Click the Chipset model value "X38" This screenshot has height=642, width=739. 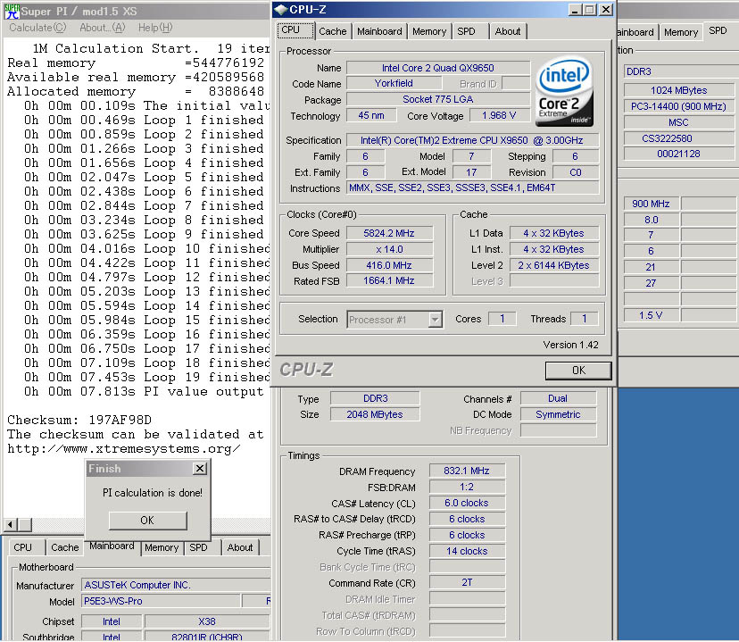(x=207, y=621)
